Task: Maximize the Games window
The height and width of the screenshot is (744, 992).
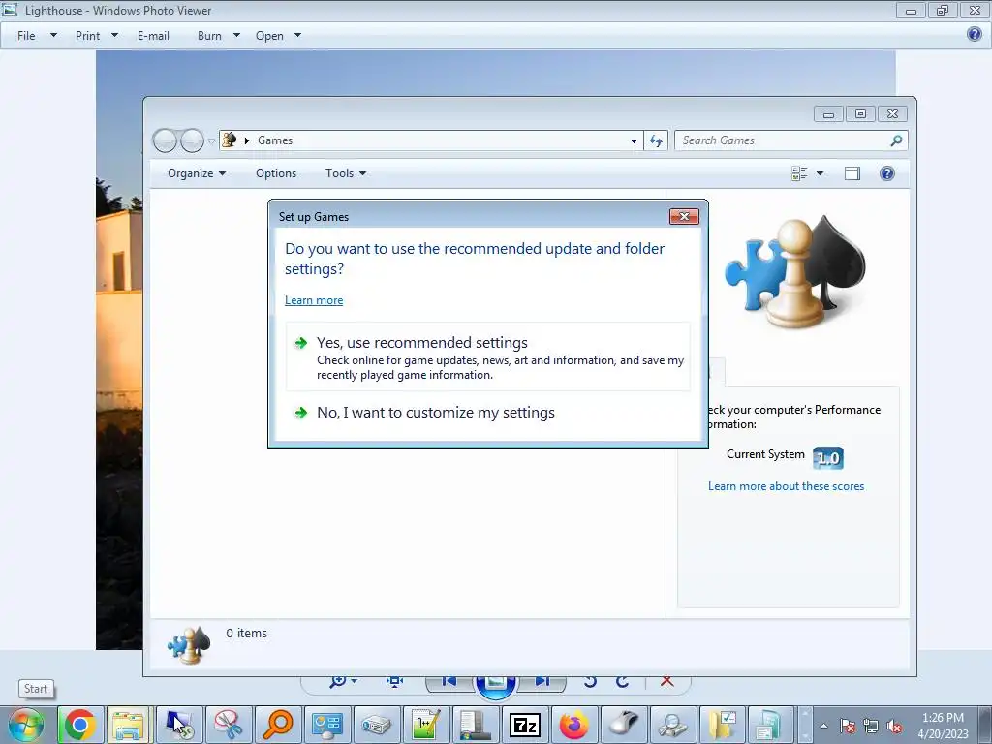Action: tap(860, 114)
